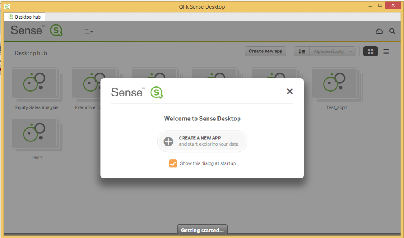Image resolution: width=404 pixels, height=238 pixels.
Task: Select the Desktop hub tab
Action: 24,17
